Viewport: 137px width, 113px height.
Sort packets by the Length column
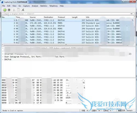coord(78,17)
